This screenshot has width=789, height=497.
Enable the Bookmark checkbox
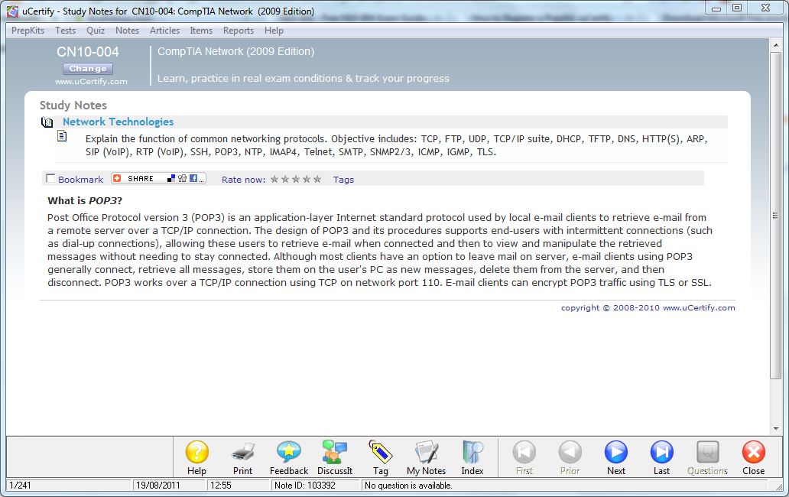[x=50, y=179]
